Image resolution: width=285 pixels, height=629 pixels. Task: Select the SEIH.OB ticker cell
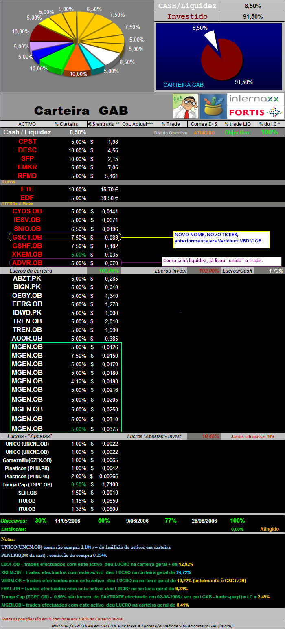27,493
